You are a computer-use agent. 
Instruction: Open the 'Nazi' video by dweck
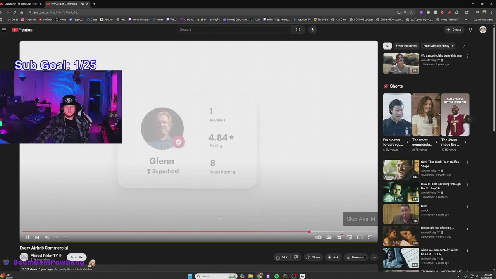coord(401,214)
